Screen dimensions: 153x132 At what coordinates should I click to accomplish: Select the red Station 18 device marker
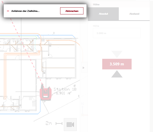46,93
